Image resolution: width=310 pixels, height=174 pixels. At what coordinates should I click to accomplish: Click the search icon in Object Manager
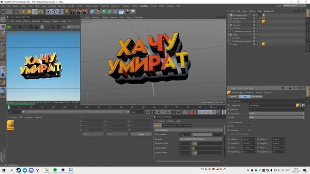click(x=295, y=11)
